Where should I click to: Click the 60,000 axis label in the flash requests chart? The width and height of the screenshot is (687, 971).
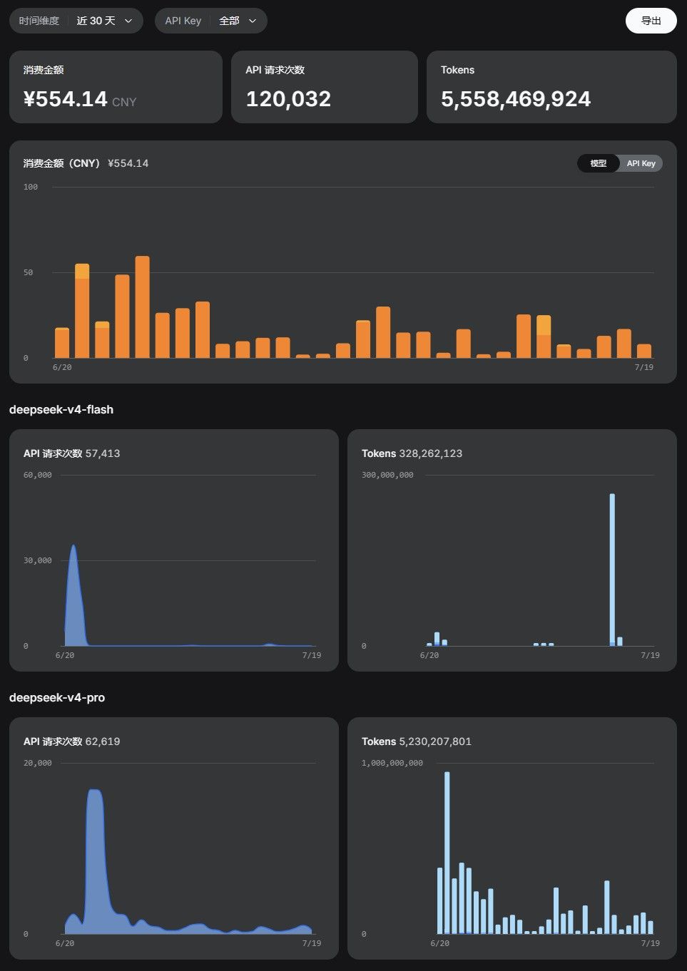point(38,475)
